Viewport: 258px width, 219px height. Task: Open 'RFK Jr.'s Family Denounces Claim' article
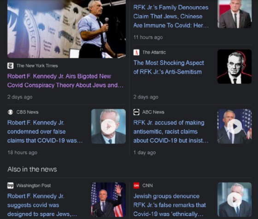(171, 17)
